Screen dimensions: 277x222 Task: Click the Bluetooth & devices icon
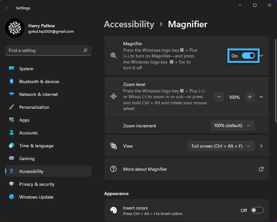(12, 81)
